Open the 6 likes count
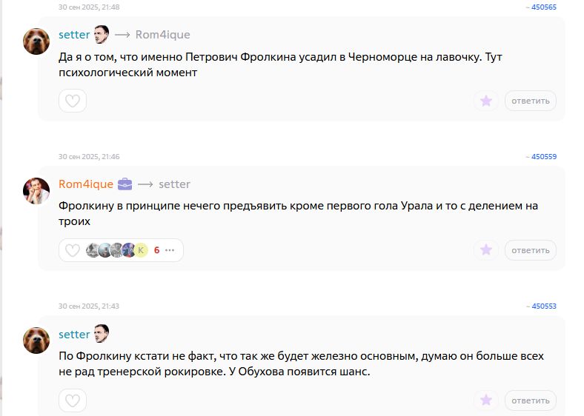This screenshot has height=416, width=584. point(156,250)
